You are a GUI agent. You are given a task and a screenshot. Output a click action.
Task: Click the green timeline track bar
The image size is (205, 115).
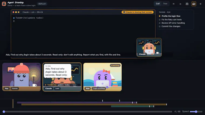point(132,106)
